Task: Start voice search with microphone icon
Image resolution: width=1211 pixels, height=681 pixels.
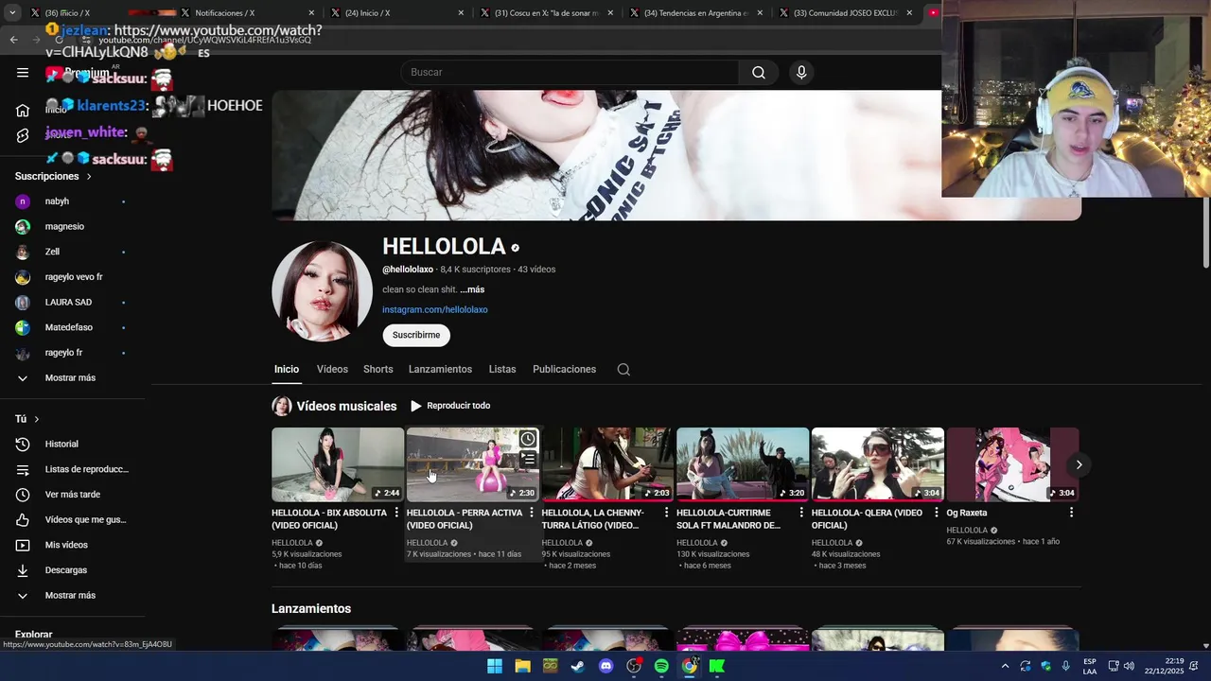Action: click(801, 72)
